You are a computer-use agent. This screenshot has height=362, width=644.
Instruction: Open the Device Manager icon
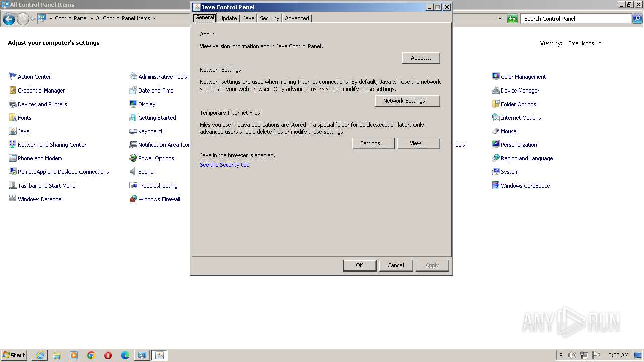pos(496,90)
